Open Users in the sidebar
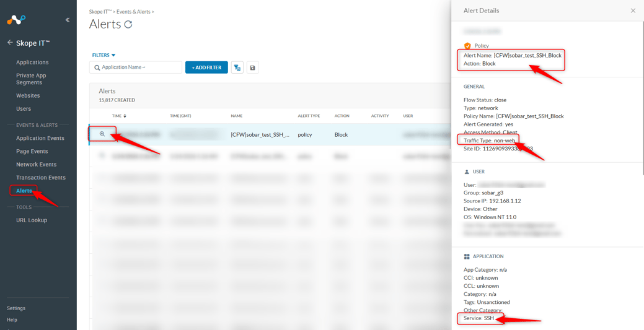Image resolution: width=644 pixels, height=330 pixels. pos(24,109)
